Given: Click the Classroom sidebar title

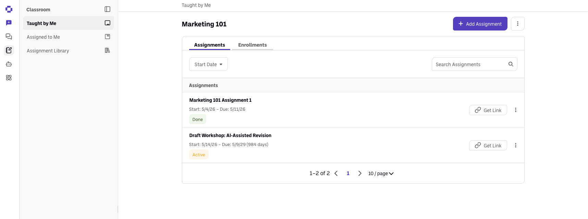Looking at the screenshot, I should click(x=38, y=10).
